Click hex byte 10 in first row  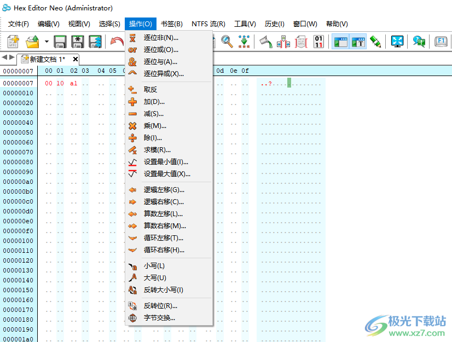click(x=60, y=83)
